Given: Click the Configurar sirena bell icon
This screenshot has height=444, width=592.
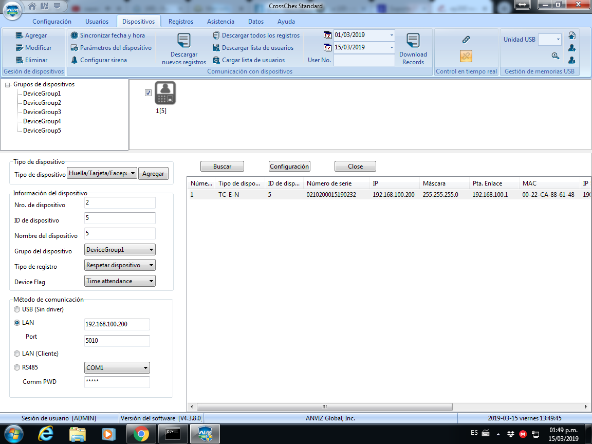Looking at the screenshot, I should pos(75,60).
